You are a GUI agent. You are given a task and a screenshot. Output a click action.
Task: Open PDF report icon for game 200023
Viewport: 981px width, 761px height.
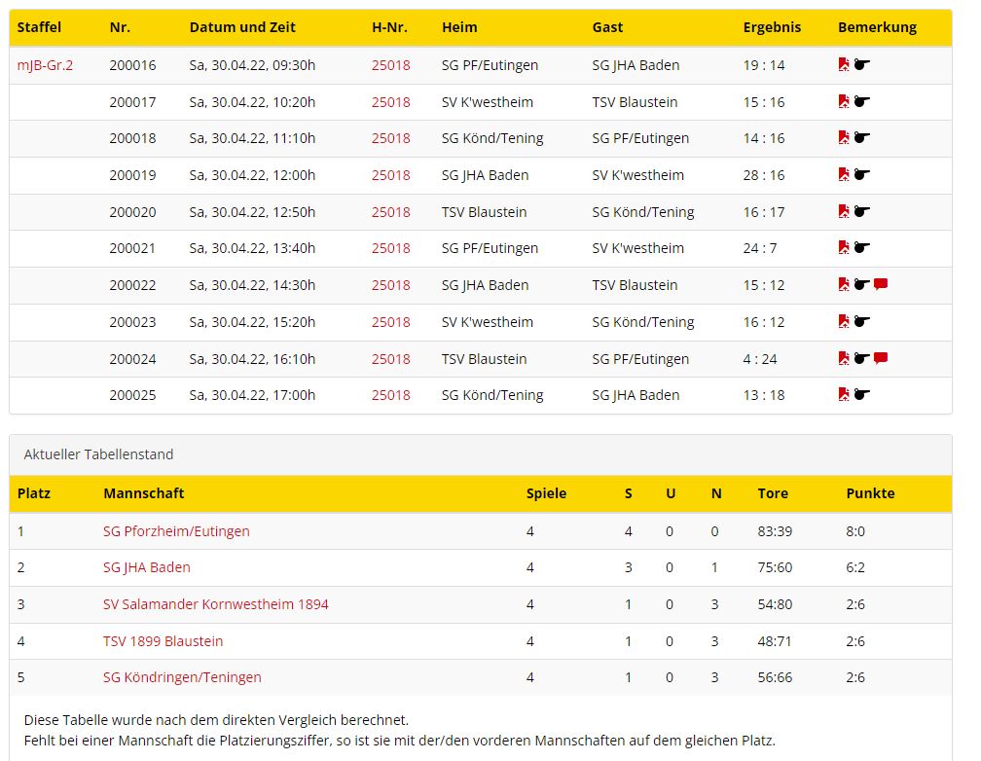click(844, 322)
